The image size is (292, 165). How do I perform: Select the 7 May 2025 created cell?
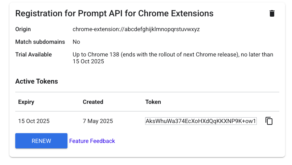[98, 121]
